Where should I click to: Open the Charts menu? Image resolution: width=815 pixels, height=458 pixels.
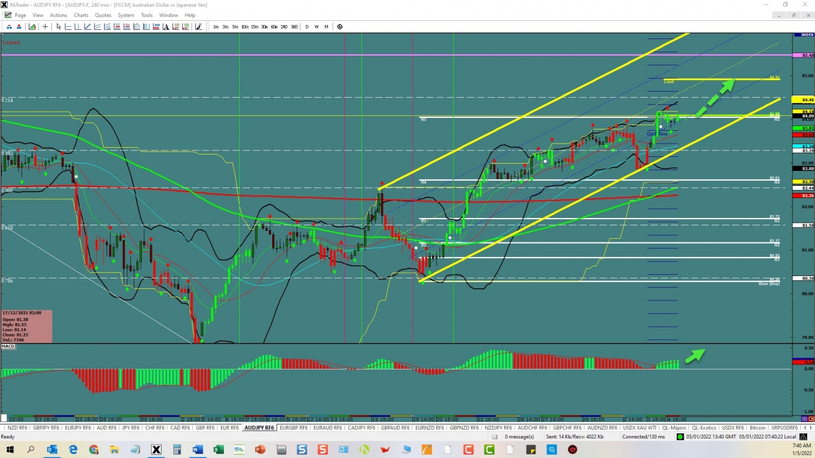[x=81, y=15]
